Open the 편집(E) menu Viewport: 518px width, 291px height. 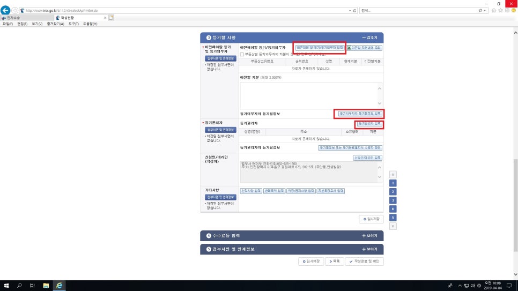22,24
